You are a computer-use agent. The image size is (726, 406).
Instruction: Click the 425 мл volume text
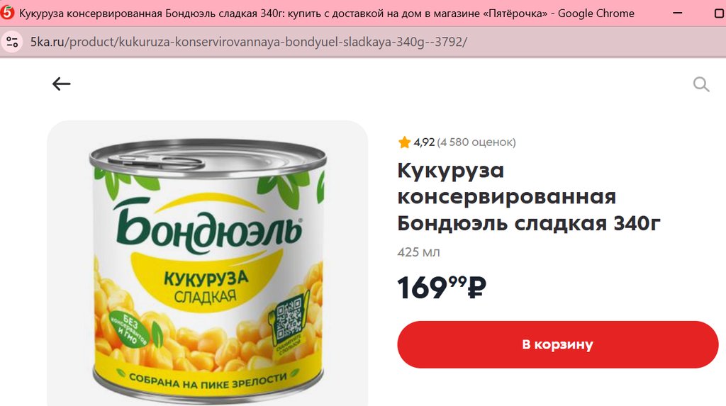pos(418,252)
